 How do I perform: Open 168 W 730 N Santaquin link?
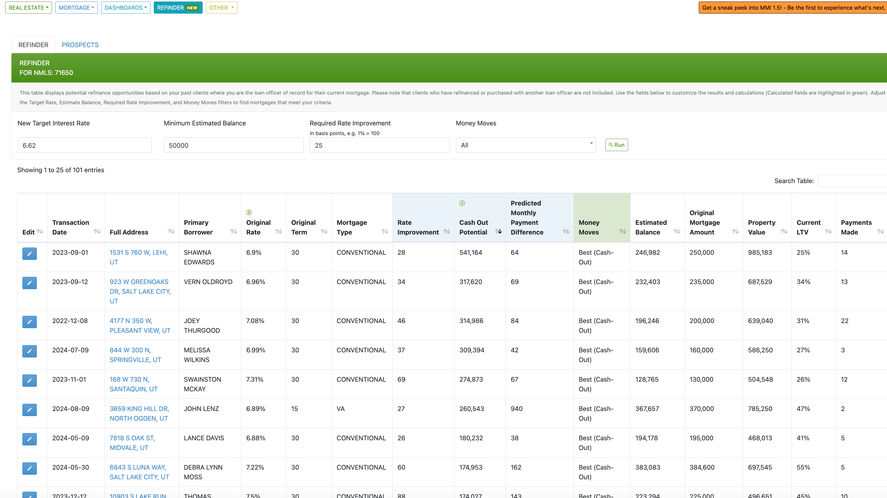pos(134,384)
